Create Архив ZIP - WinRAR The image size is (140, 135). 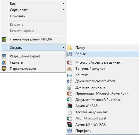point(103,125)
